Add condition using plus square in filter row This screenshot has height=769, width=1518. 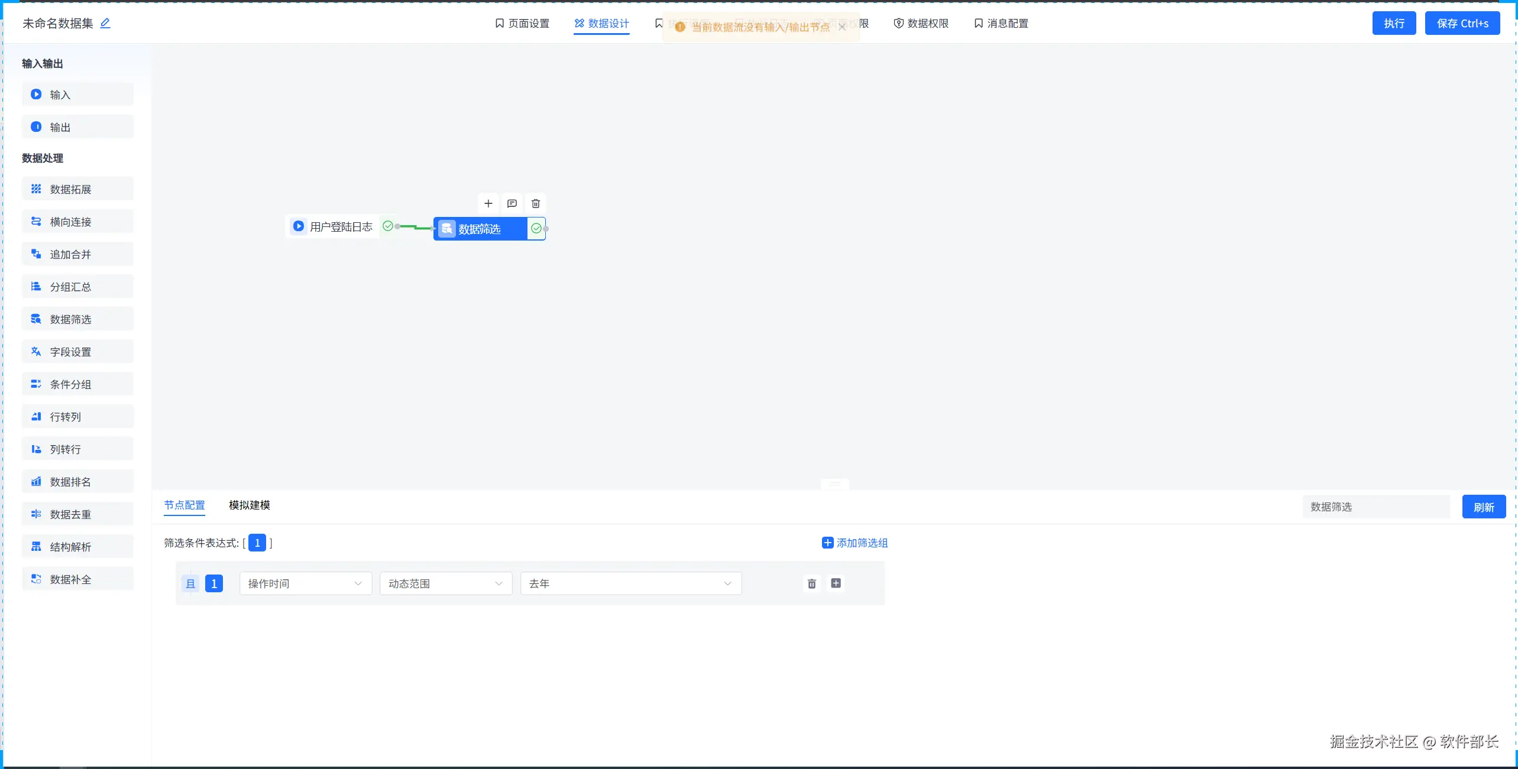836,583
